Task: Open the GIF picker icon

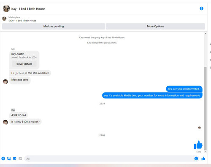Action: pyautogui.click(x=20, y=159)
